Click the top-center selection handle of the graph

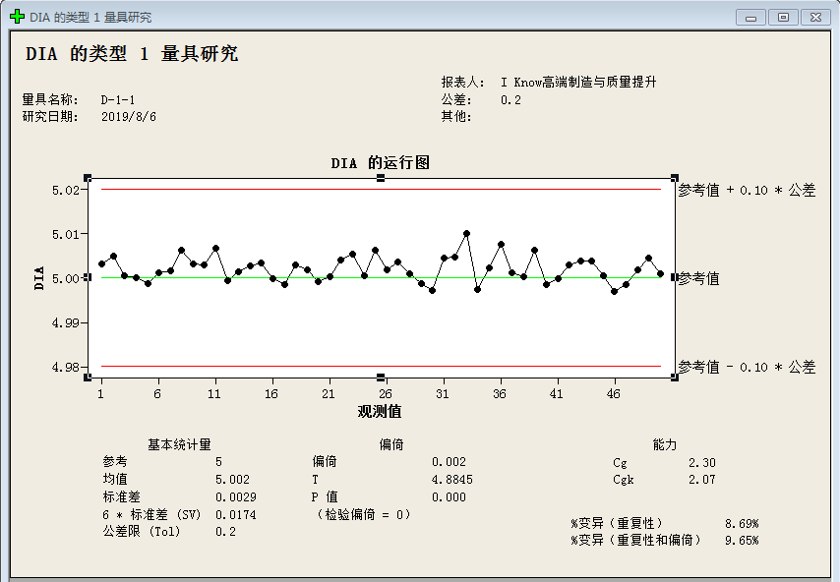point(382,177)
